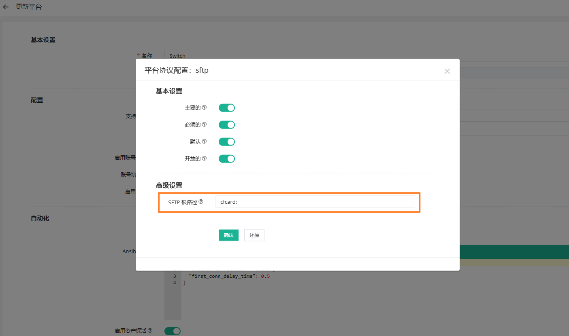Viewport: 569px width, 336px height.
Task: Select the 高级设置 heading in the dialog
Action: point(169,185)
